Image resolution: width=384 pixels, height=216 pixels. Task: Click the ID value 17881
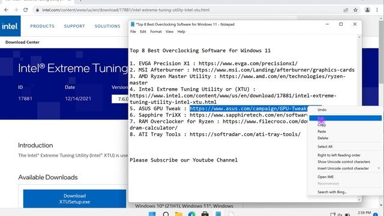(25, 98)
